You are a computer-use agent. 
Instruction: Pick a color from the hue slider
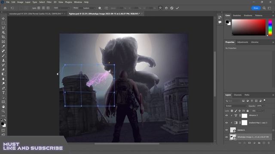pos(270,27)
